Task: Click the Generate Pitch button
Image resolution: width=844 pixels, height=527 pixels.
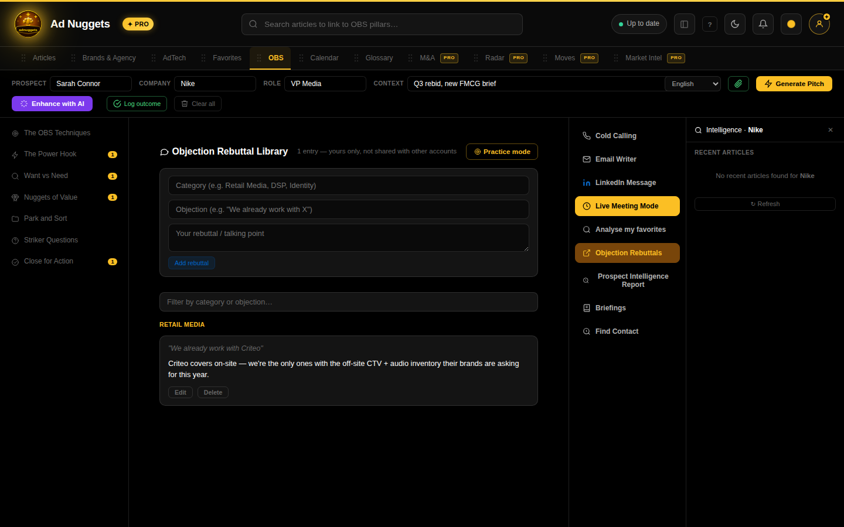Action: pyautogui.click(x=794, y=84)
